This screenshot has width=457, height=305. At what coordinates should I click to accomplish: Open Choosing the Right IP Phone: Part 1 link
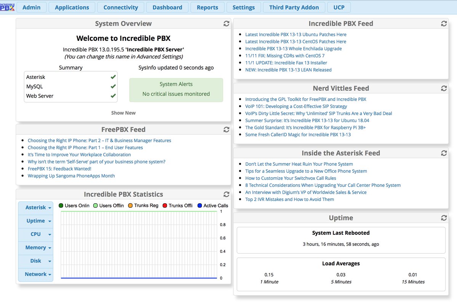85,148
